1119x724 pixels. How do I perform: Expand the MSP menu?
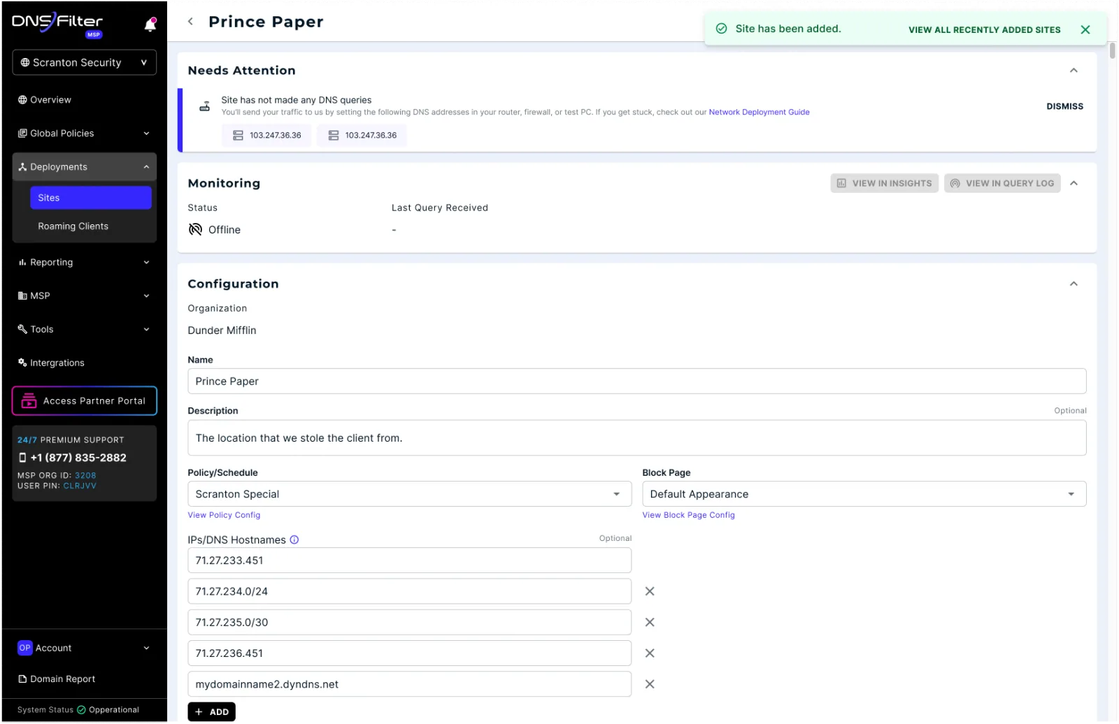[84, 296]
